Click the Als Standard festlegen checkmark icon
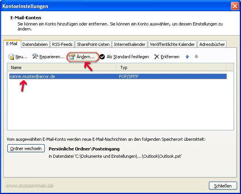Screen dimensions: 241x194 (x=102, y=57)
